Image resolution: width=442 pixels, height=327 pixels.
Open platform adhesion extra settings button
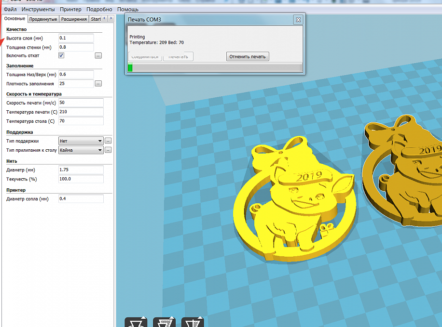[x=108, y=150]
